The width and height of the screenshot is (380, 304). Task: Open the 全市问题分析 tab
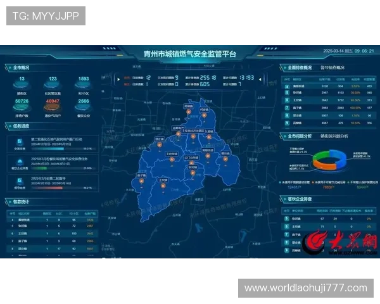tap(300, 136)
